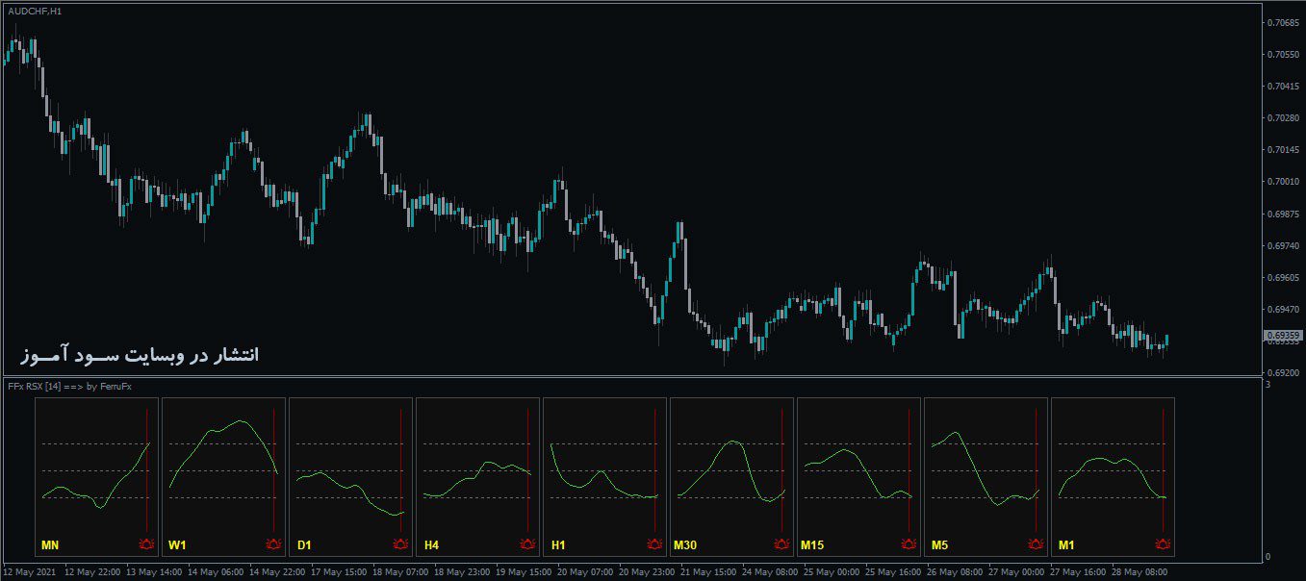Select the M5 timeframe label

(939, 546)
